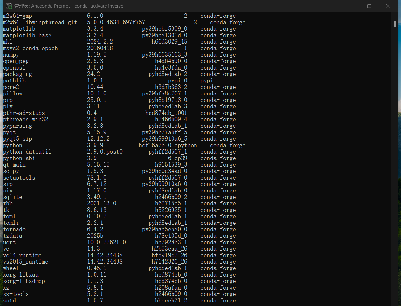
Task: Select the 'ply' package name
Action: [x=8, y=106]
